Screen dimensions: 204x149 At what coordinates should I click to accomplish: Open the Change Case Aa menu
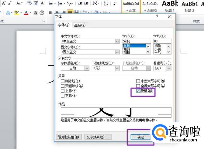19,3
